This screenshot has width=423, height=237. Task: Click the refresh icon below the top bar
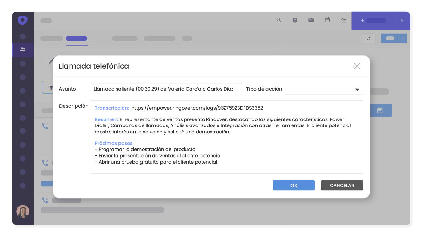coord(368,38)
